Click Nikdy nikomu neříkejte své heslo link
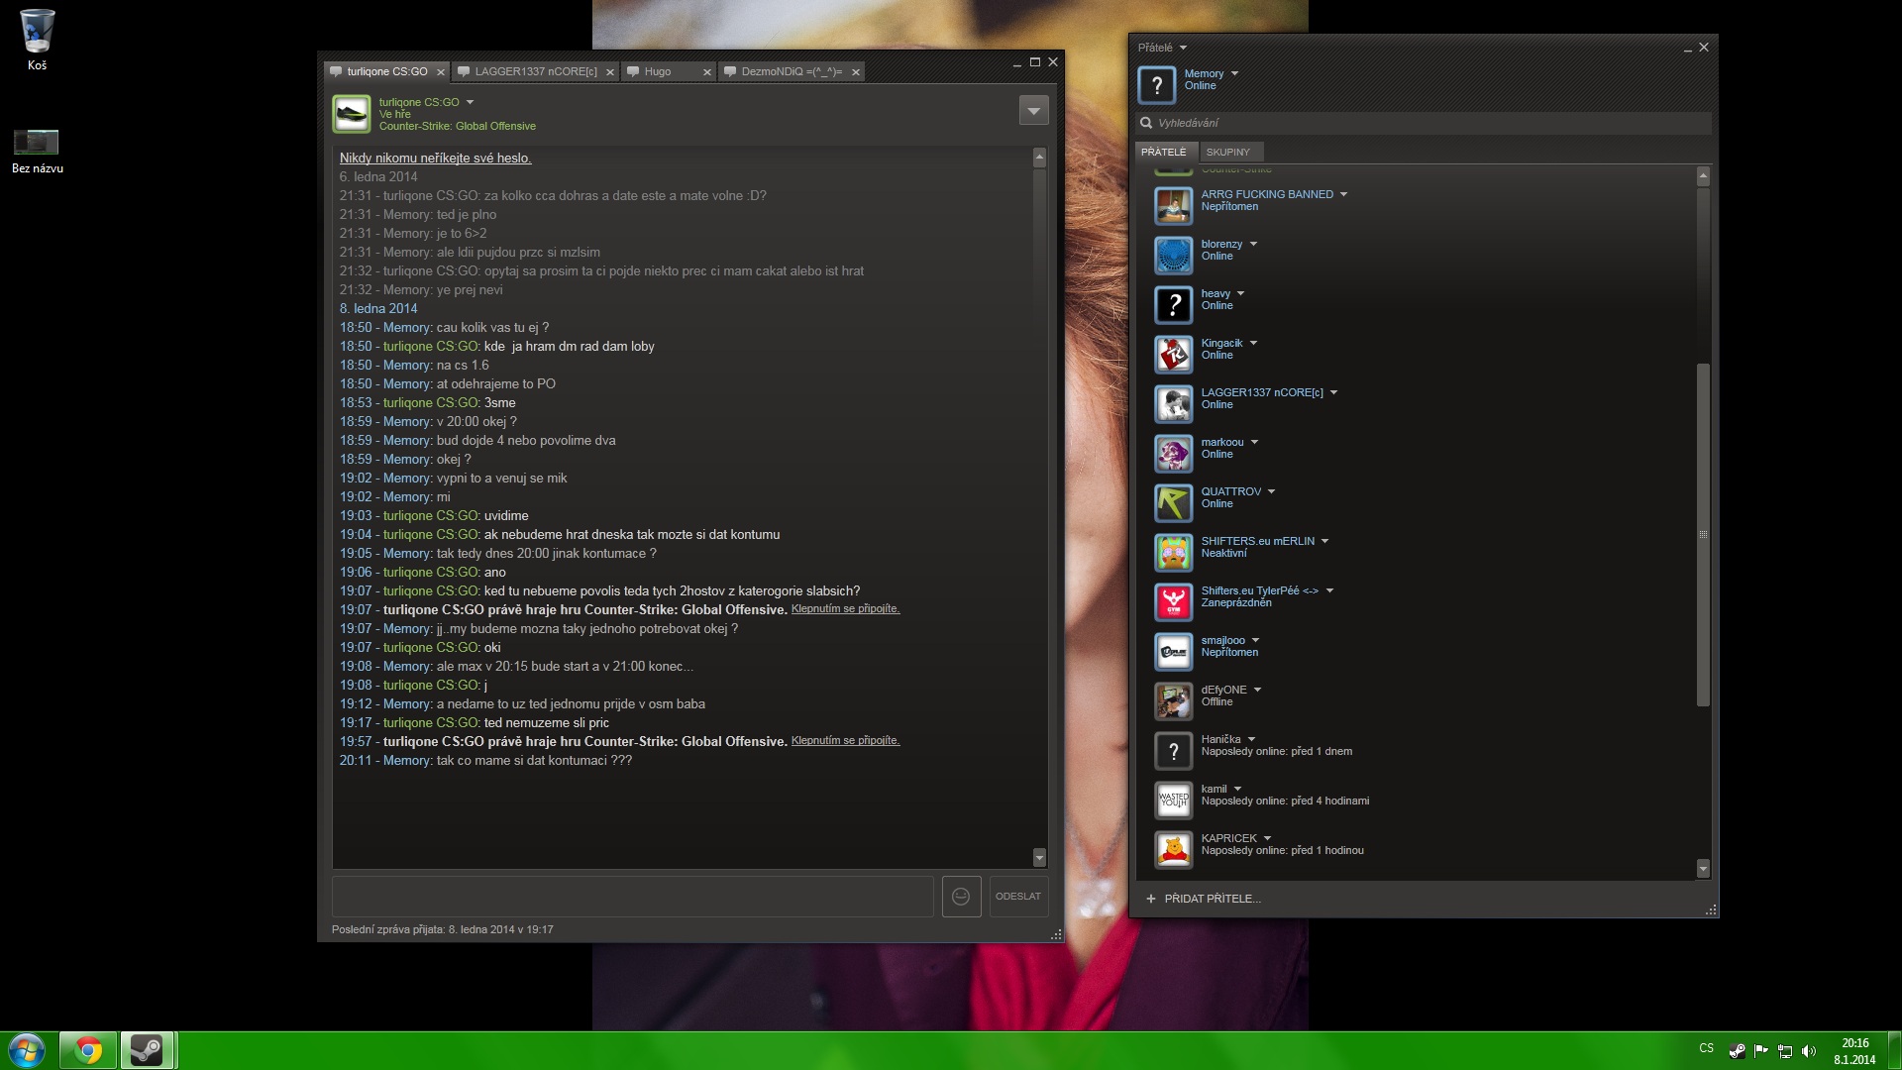Viewport: 1902px width, 1070px height. coord(436,158)
